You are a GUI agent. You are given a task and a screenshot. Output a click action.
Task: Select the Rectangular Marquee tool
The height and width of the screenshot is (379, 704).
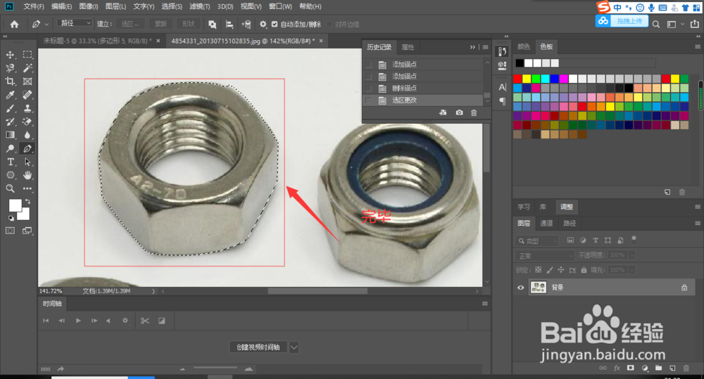27,55
